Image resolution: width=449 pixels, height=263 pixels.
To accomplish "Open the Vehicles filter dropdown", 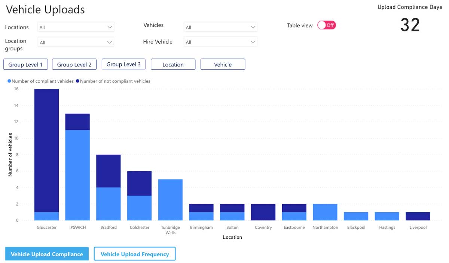I will tap(220, 27).
